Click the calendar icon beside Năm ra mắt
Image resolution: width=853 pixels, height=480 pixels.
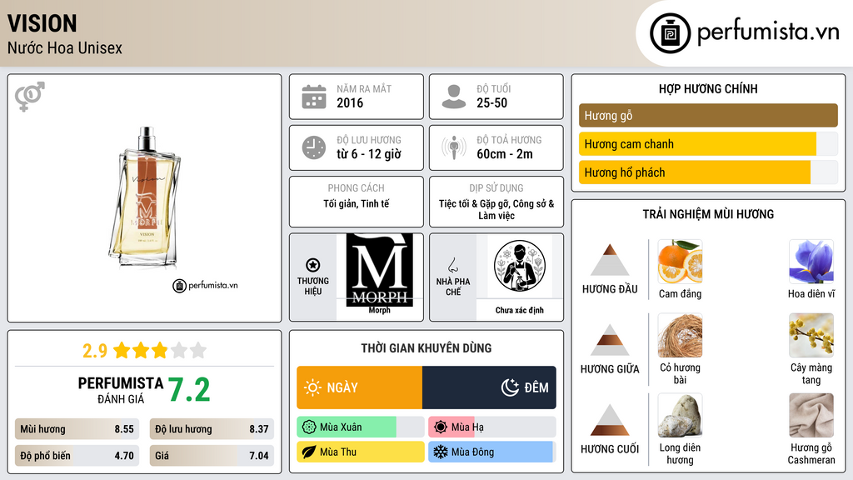click(314, 97)
